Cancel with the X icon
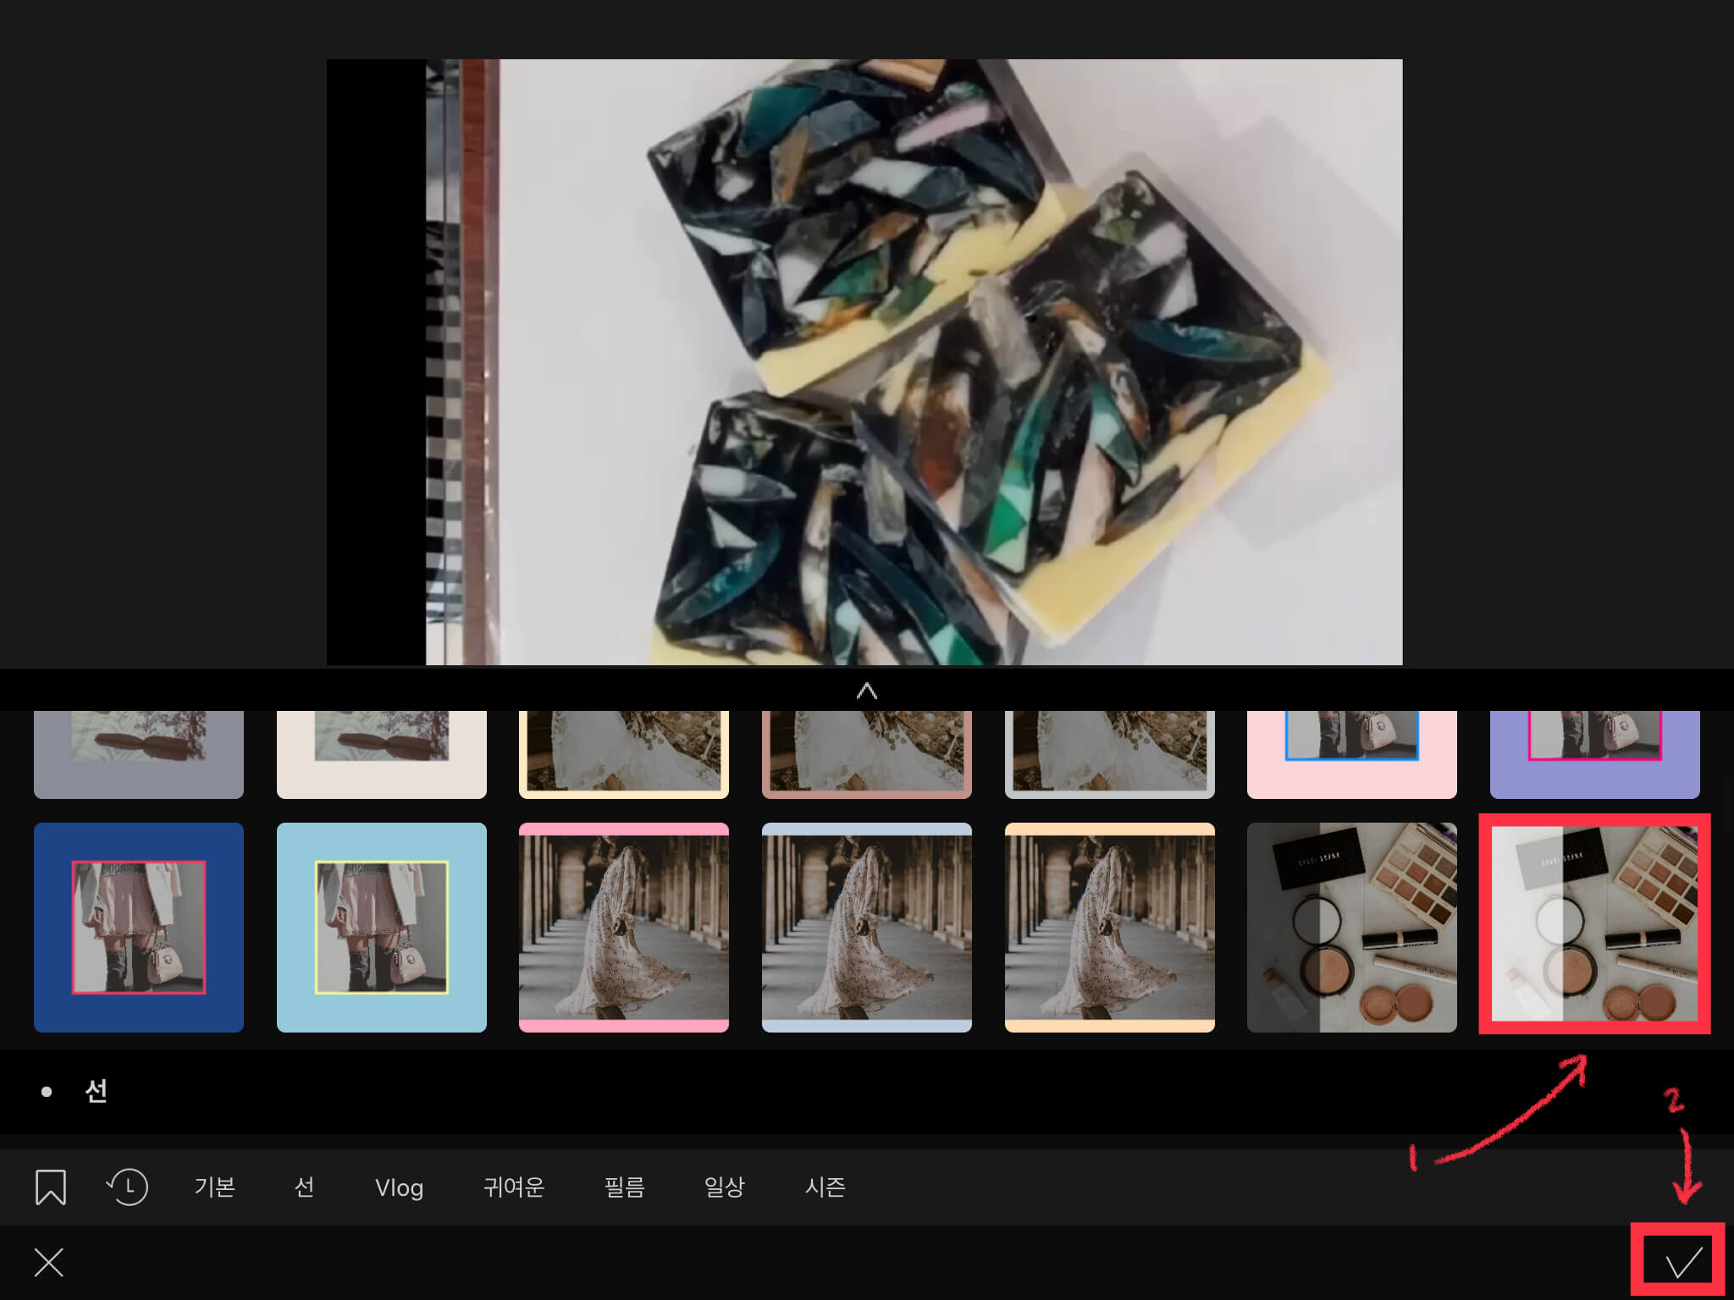1734x1300 pixels. tap(49, 1263)
